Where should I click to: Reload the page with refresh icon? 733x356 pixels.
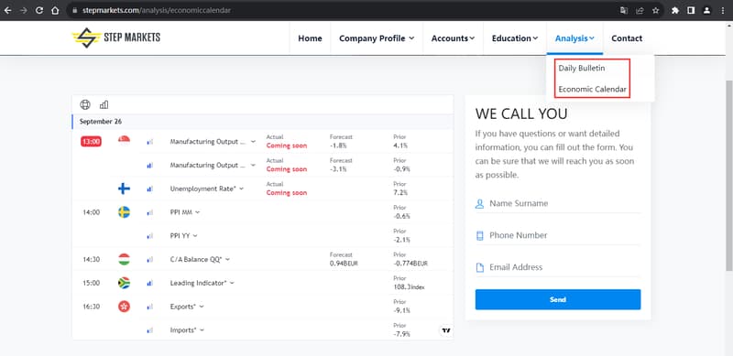(x=39, y=10)
